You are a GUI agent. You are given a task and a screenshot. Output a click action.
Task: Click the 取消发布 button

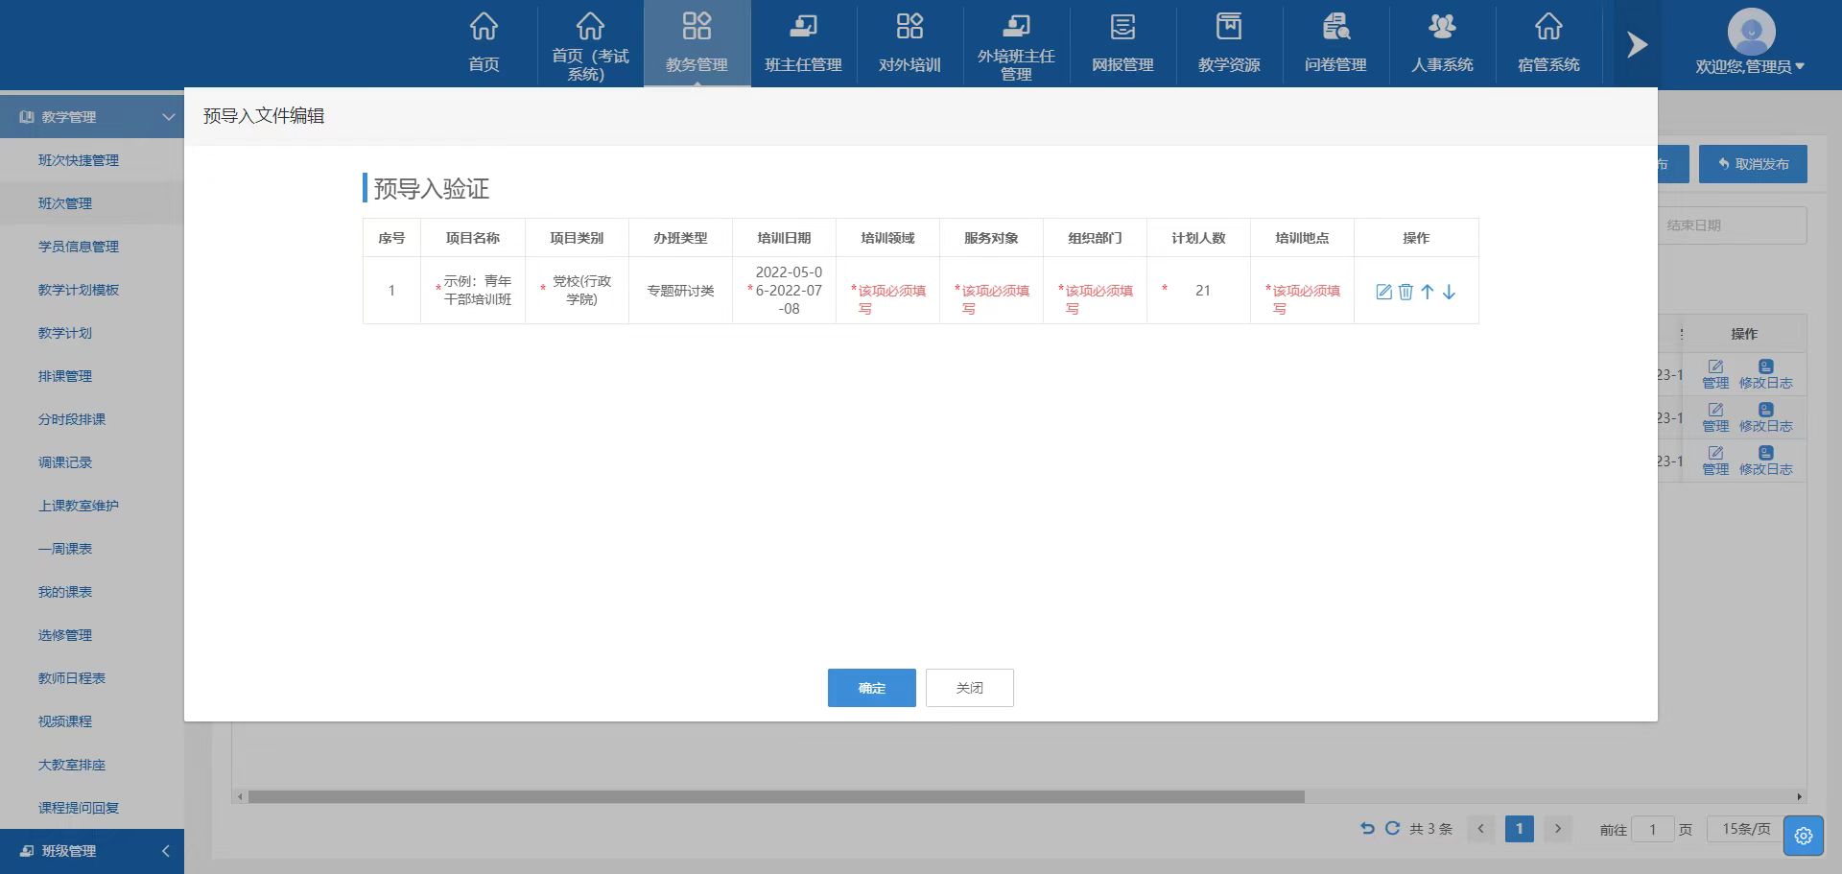pos(1753,164)
